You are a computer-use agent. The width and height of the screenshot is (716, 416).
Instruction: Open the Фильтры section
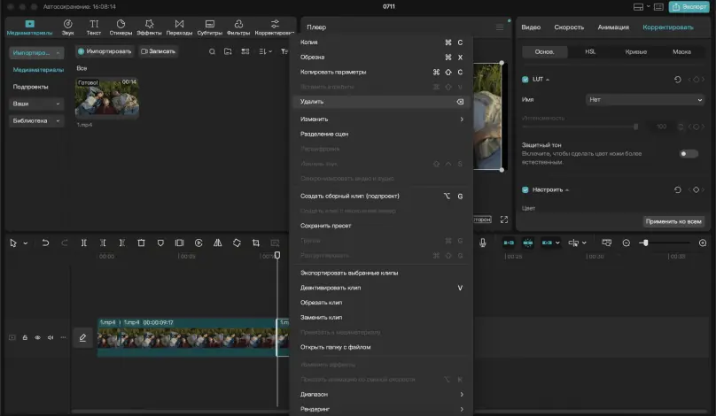tap(238, 27)
